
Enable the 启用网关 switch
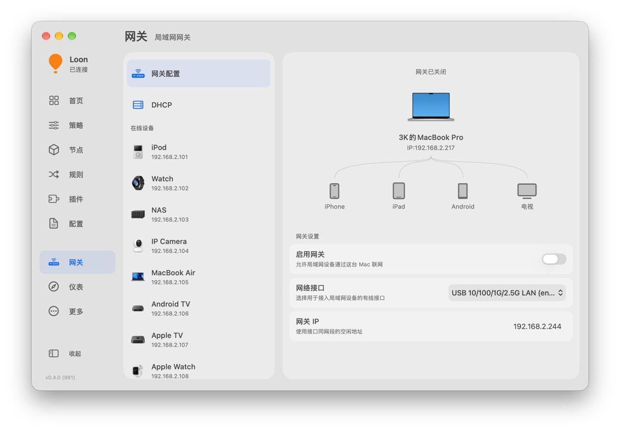(554, 259)
